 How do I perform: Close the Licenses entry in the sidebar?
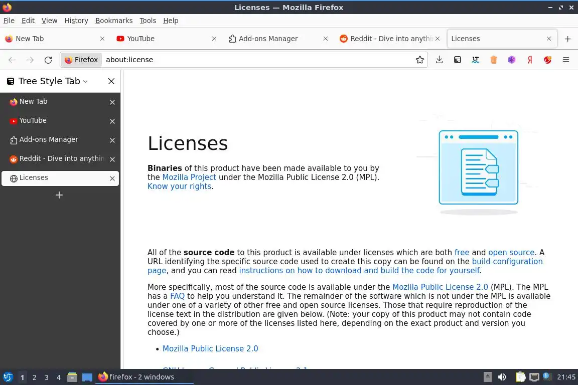coord(112,178)
